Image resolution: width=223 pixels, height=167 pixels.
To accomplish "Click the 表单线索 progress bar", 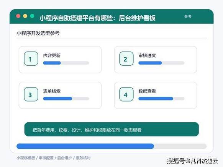I will [x=66, y=99].
